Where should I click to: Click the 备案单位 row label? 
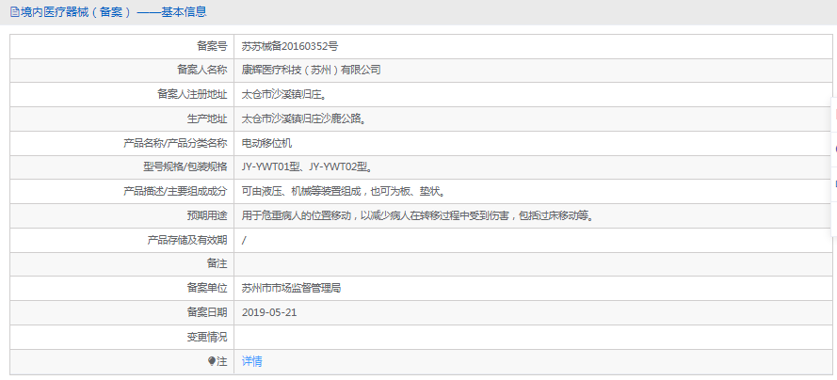click(207, 289)
